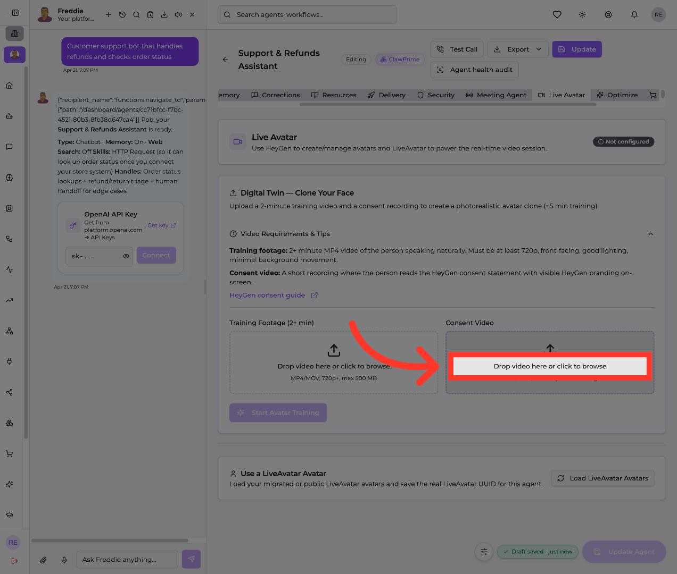Click the favorites heart icon in top bar

click(x=557, y=15)
